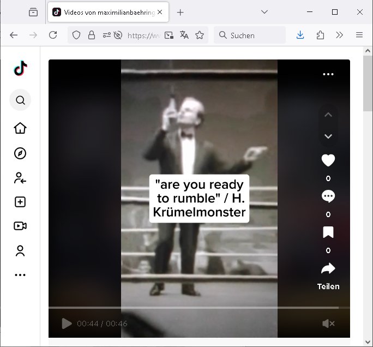Click the TikTok logo in sidebar
373x347 pixels.
pos(20,68)
